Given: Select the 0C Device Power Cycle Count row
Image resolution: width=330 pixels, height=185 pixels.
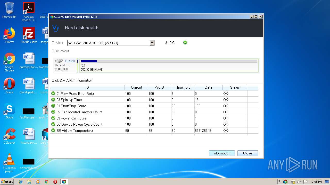Looking at the screenshot, I should tap(154, 124).
